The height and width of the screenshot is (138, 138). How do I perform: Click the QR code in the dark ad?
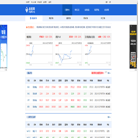(133, 57)
